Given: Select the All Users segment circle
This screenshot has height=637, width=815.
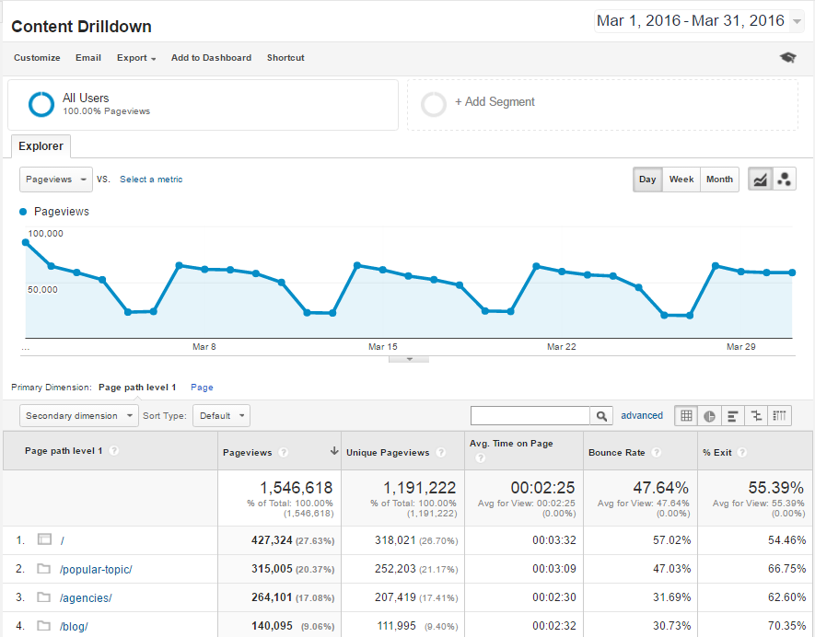Looking at the screenshot, I should (x=41, y=104).
